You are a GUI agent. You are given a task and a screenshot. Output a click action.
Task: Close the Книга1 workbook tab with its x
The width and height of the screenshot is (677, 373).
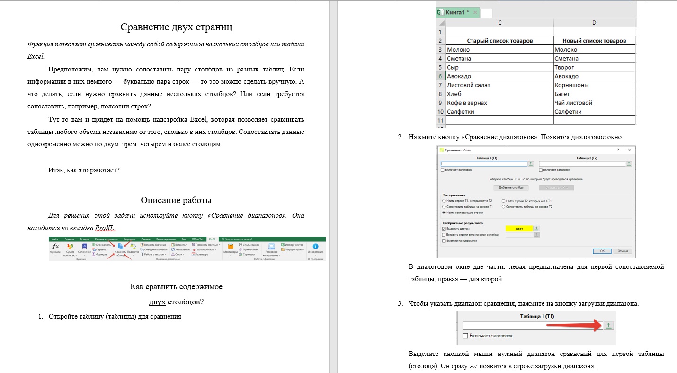click(x=475, y=12)
